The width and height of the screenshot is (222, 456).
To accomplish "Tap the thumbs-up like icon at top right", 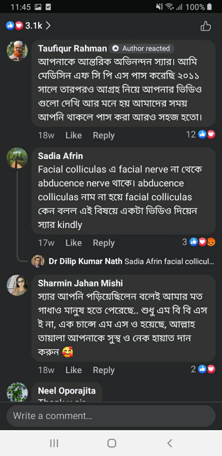I will (x=206, y=26).
